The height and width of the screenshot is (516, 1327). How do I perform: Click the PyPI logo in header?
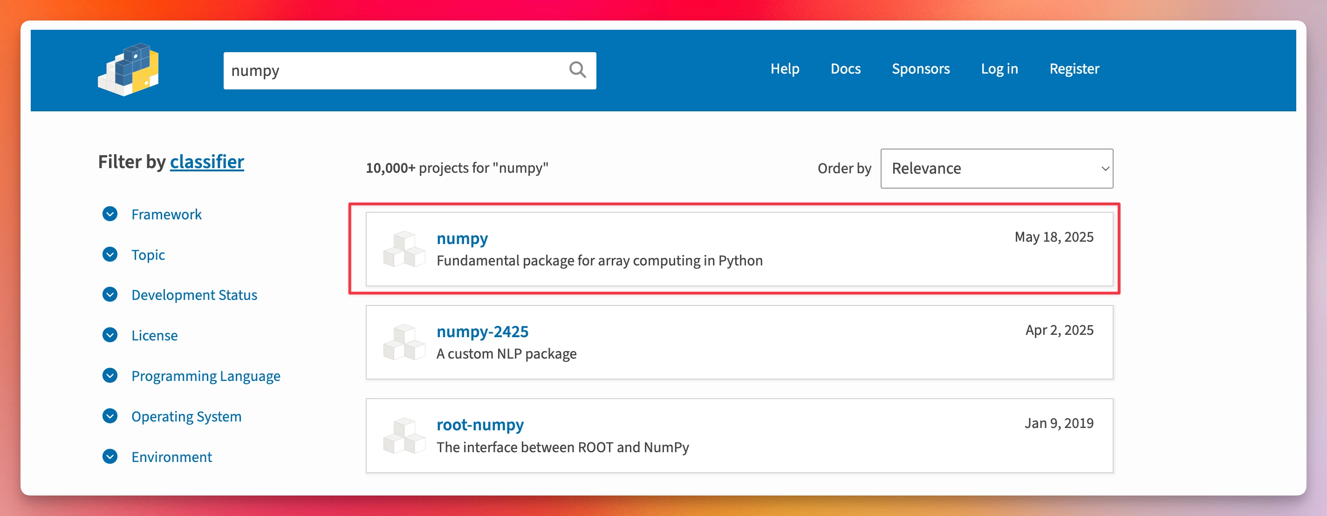[x=128, y=69]
